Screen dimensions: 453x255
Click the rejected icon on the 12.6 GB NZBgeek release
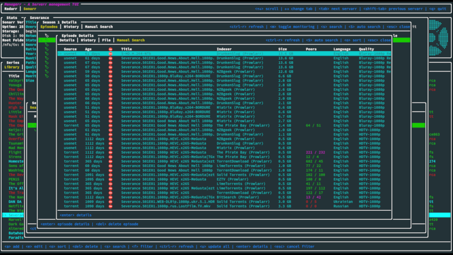(110, 71)
